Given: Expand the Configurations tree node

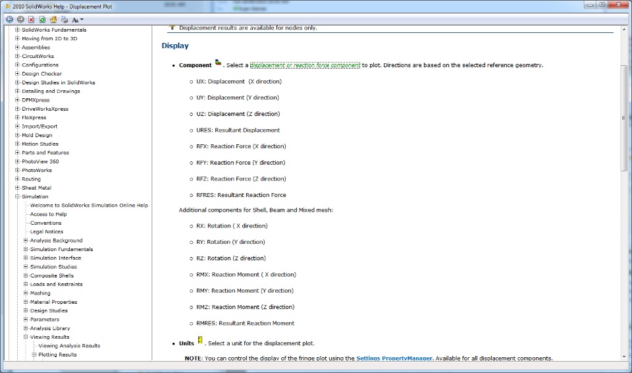Looking at the screenshot, I should [x=17, y=65].
